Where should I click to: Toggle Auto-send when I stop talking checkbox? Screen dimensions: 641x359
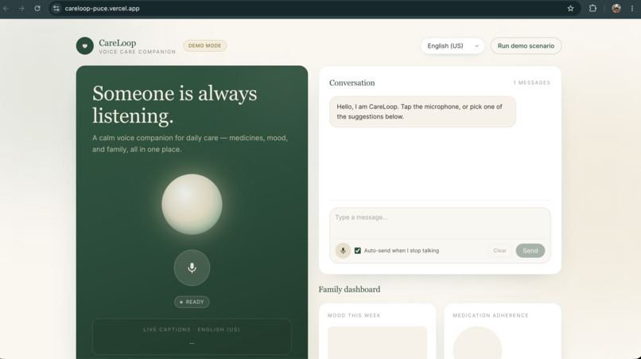coord(358,251)
